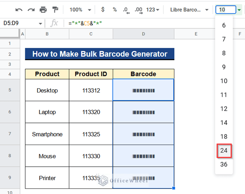Choose font size 18 from the list
The height and width of the screenshot is (194, 245).
[x=224, y=137]
